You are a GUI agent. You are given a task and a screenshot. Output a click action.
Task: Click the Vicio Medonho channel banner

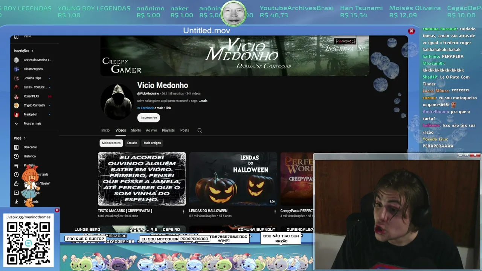tap(235, 56)
